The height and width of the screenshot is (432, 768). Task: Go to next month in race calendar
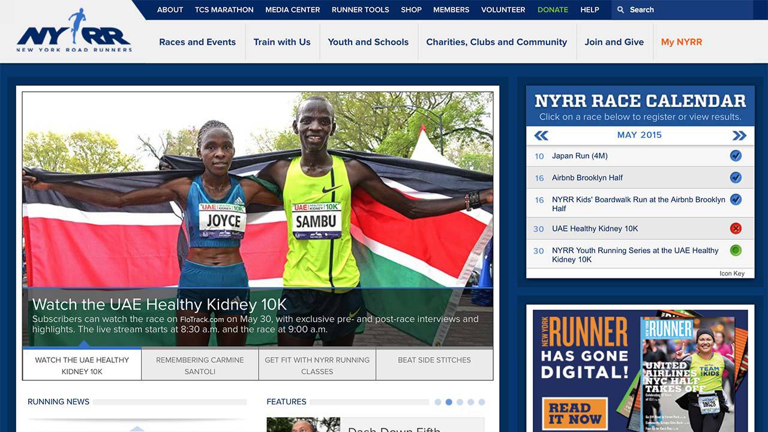click(739, 136)
